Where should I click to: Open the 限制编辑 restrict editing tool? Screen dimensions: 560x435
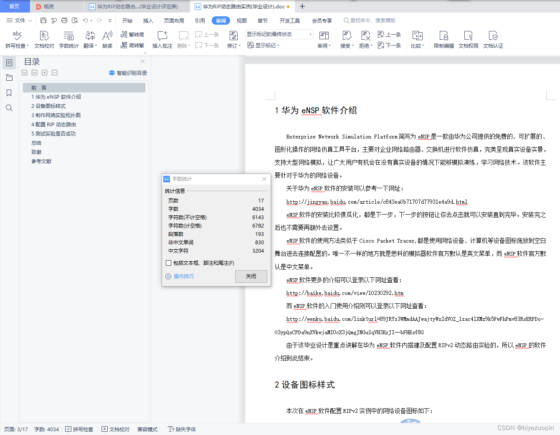[443, 40]
